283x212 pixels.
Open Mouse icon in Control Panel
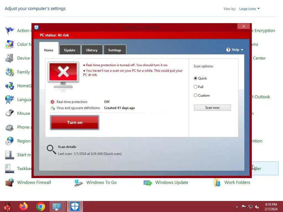pos(10,113)
